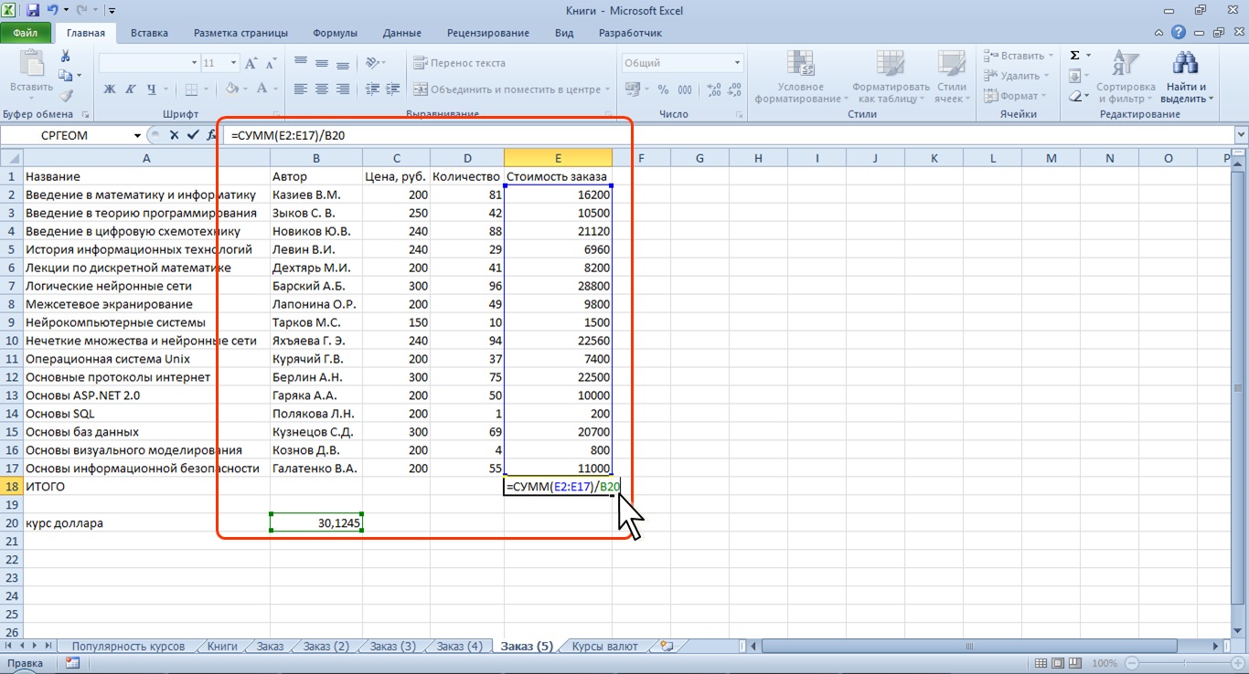This screenshot has height=674, width=1249.
Task: Click the Format Painter brush icon
Action: 66,95
